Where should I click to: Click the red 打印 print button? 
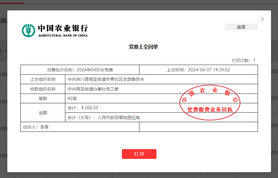click(x=139, y=154)
